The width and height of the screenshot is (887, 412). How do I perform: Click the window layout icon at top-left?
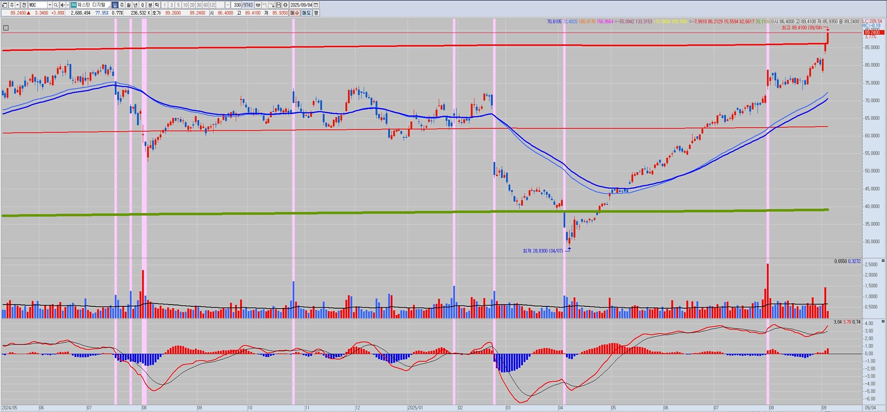5,5
